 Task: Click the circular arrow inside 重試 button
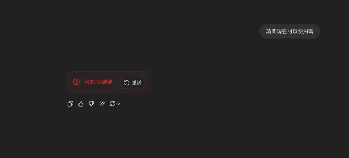(127, 83)
